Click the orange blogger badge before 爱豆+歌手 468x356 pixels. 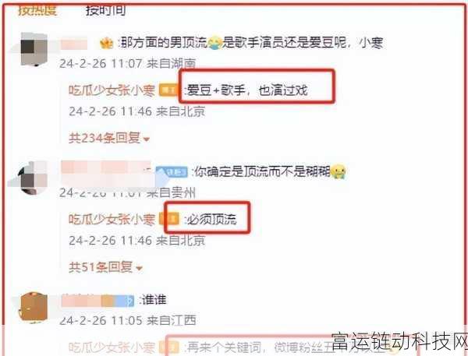click(x=168, y=90)
